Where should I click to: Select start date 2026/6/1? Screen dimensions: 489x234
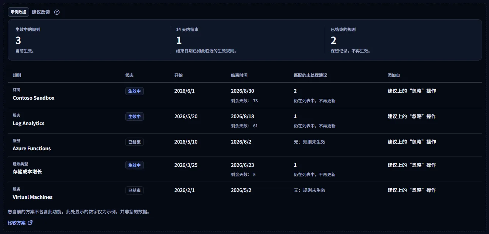[184, 91]
